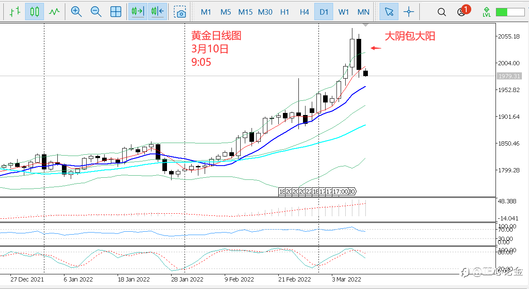Click the 1952.82 price scale value
Image resolution: width=529 pixels, height=289 pixels.
click(x=509, y=90)
